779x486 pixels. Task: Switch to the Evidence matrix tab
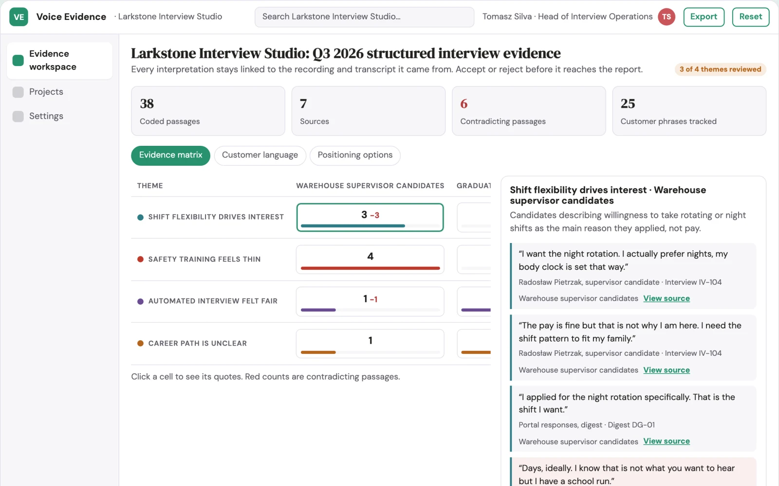(x=170, y=156)
